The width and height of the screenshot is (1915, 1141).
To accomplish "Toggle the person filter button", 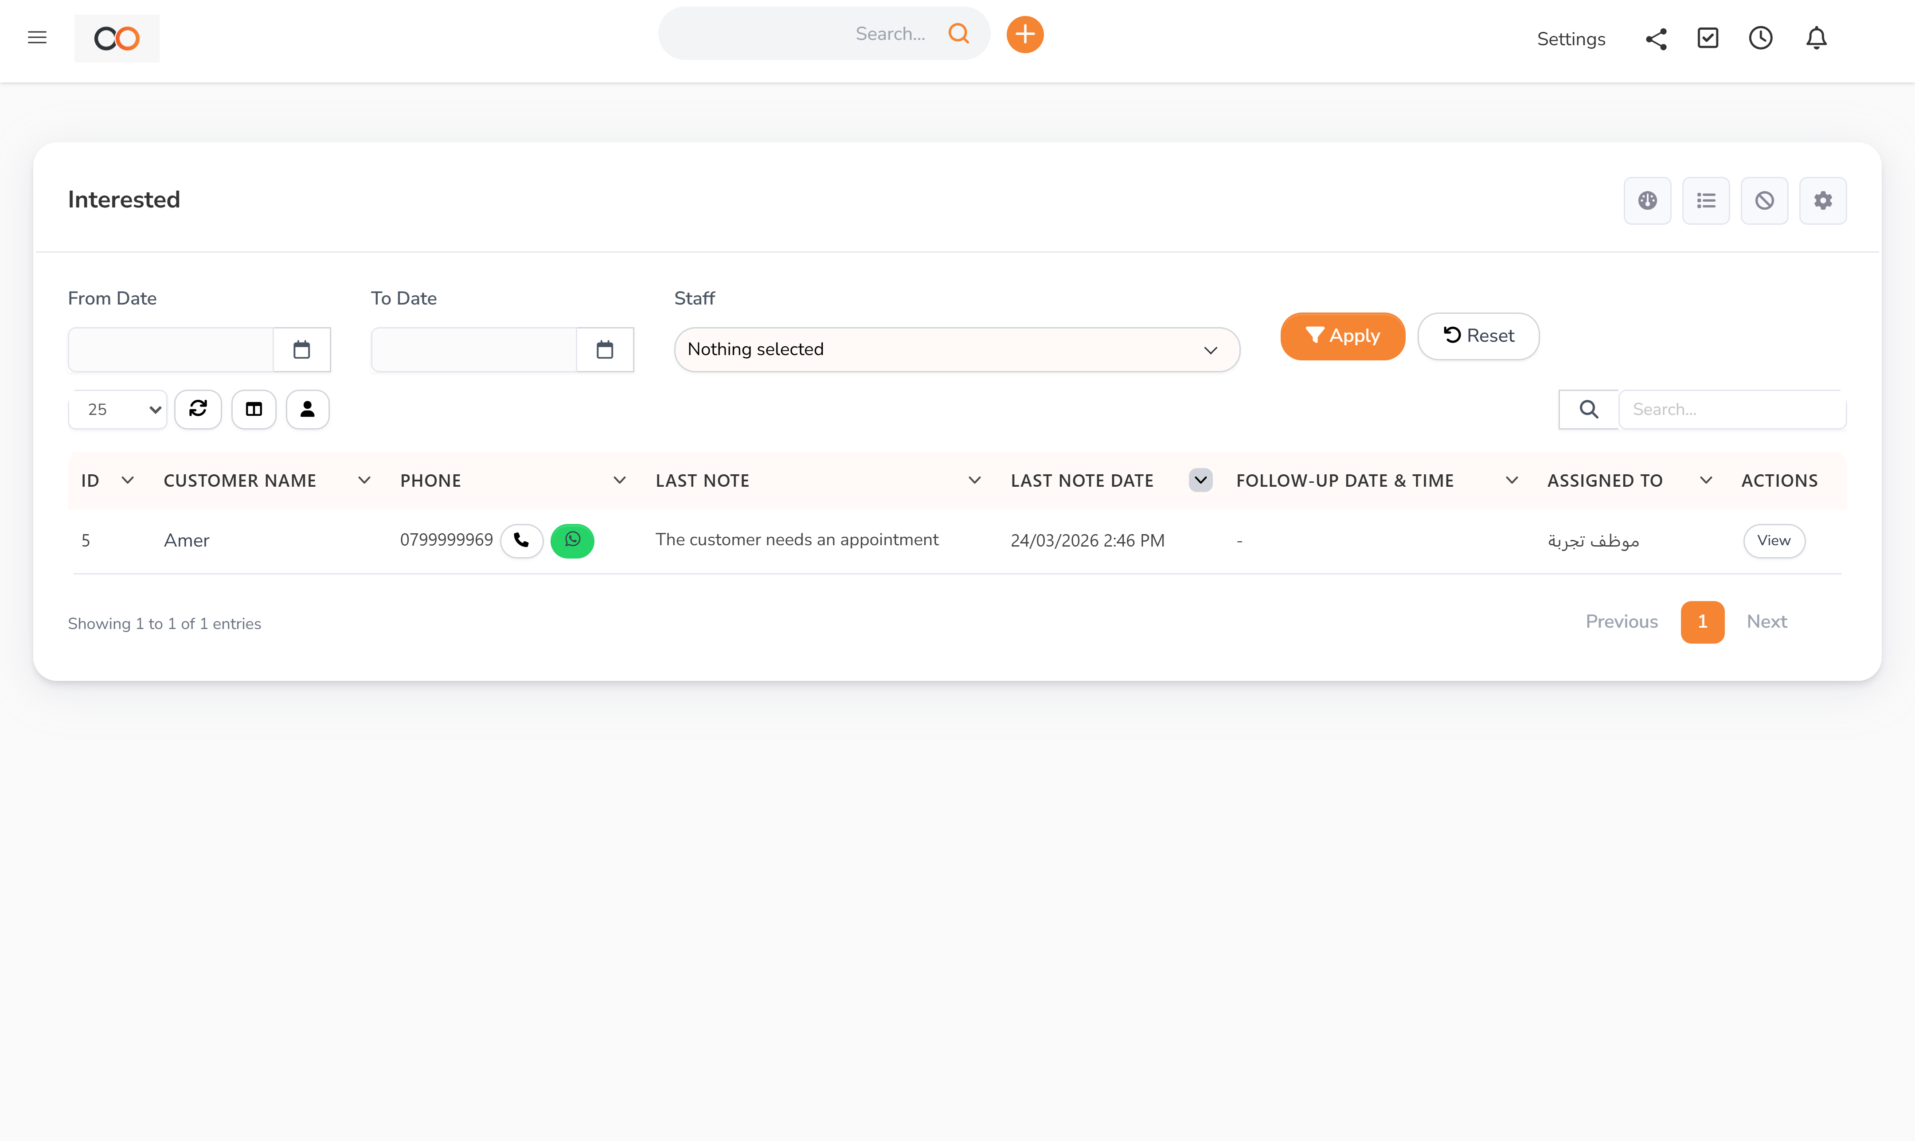I will point(308,409).
